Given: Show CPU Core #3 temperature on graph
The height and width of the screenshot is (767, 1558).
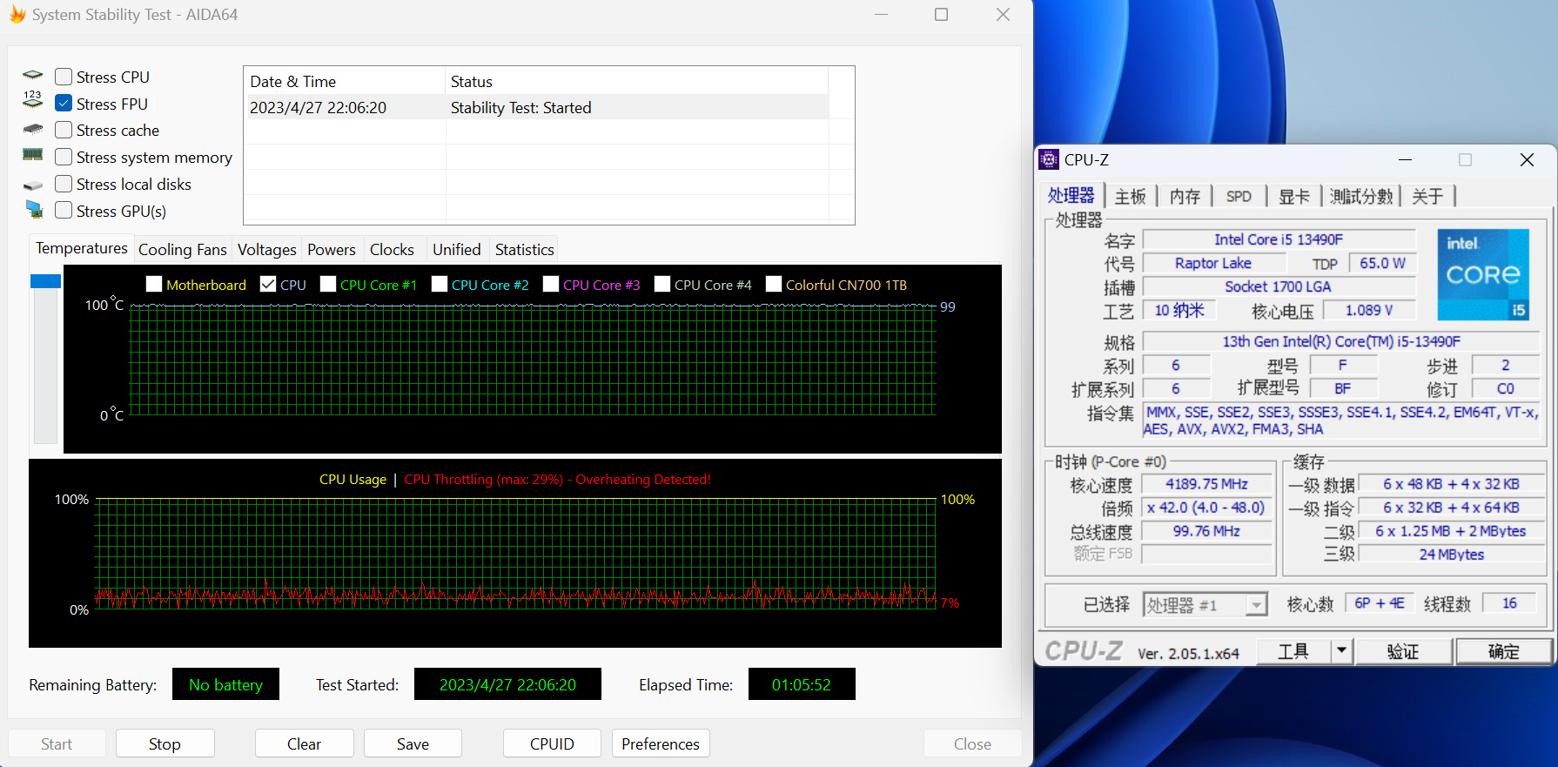Looking at the screenshot, I should point(551,284).
